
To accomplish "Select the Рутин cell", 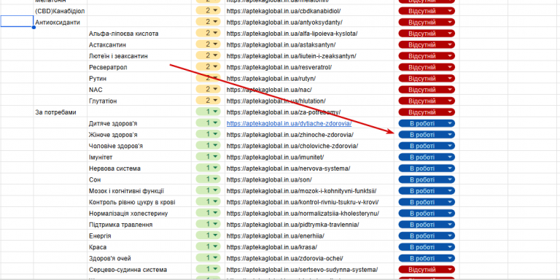I will coord(139,79).
